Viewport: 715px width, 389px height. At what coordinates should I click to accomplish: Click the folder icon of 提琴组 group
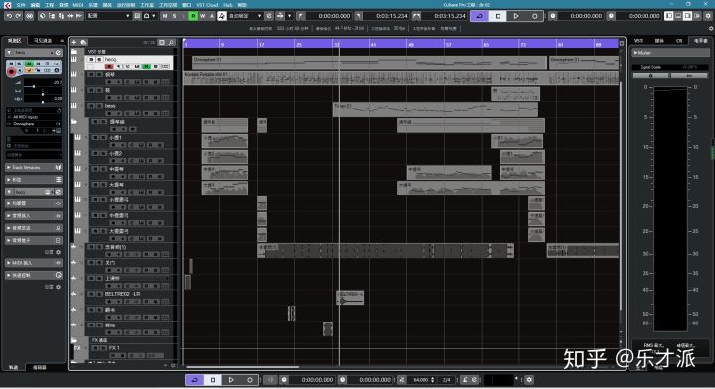point(74,122)
